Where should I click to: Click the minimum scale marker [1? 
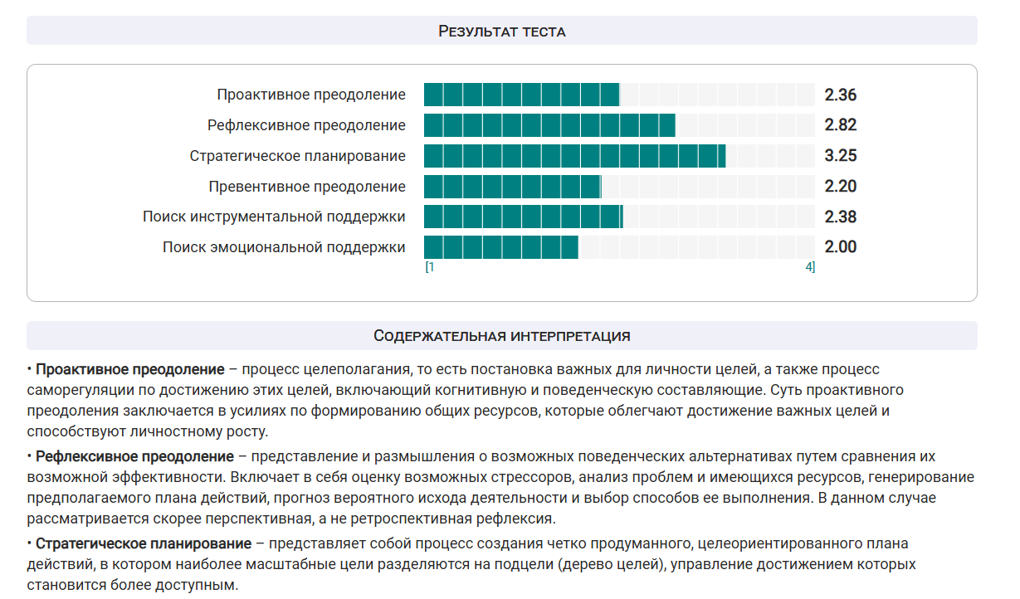coord(428,266)
